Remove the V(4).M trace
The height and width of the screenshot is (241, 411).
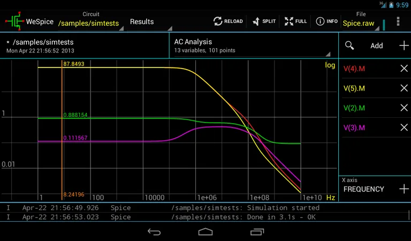pos(404,69)
